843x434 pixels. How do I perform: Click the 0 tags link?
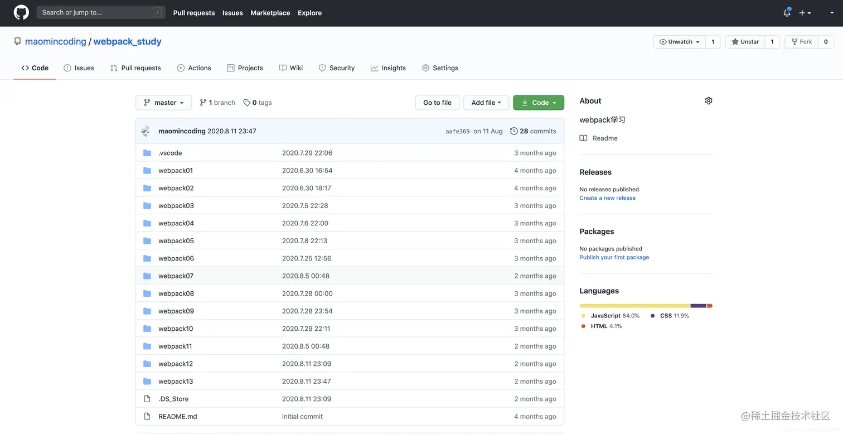(258, 103)
